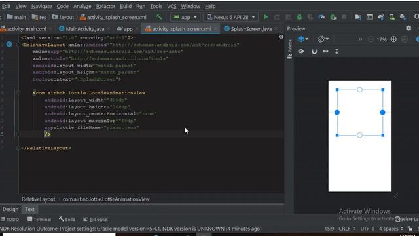Click the eye icon at the editor's top-right corner
Image resolution: width=419 pixels, height=236 pixels.
(281, 37)
